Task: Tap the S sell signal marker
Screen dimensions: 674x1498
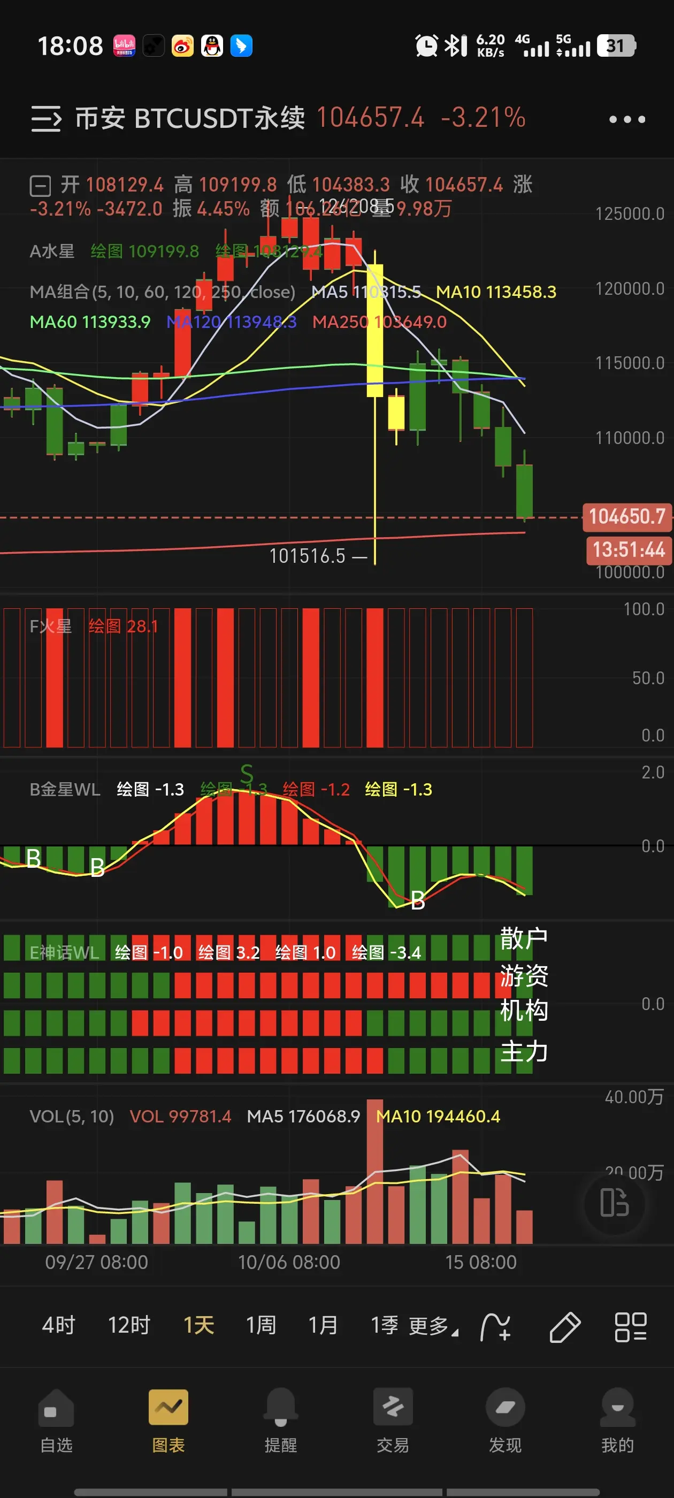Action: (247, 774)
